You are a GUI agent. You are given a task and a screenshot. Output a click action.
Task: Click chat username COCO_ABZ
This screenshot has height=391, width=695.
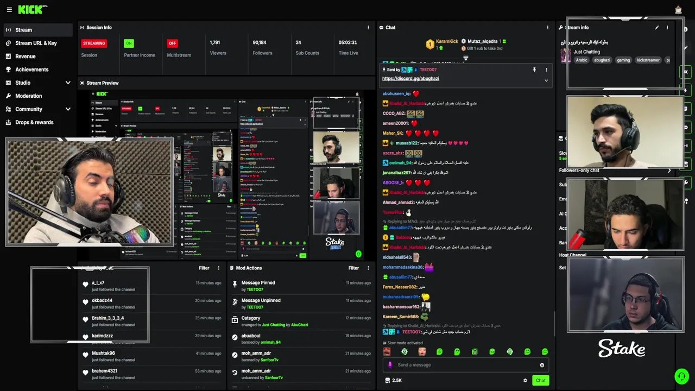coord(394,113)
